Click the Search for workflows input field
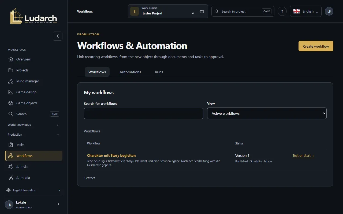 144,113
